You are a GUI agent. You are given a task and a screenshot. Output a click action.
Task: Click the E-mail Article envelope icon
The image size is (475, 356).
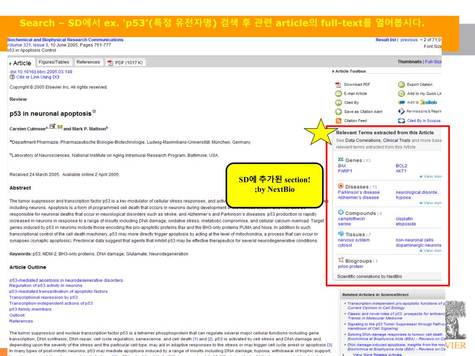click(338, 94)
